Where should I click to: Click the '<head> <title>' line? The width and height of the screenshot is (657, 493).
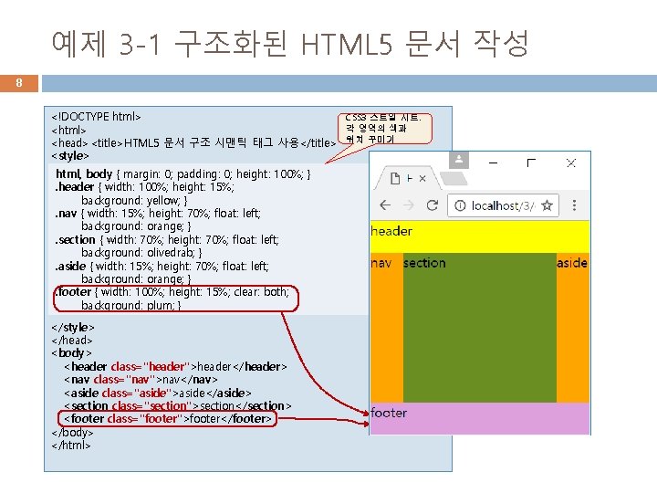(193, 143)
